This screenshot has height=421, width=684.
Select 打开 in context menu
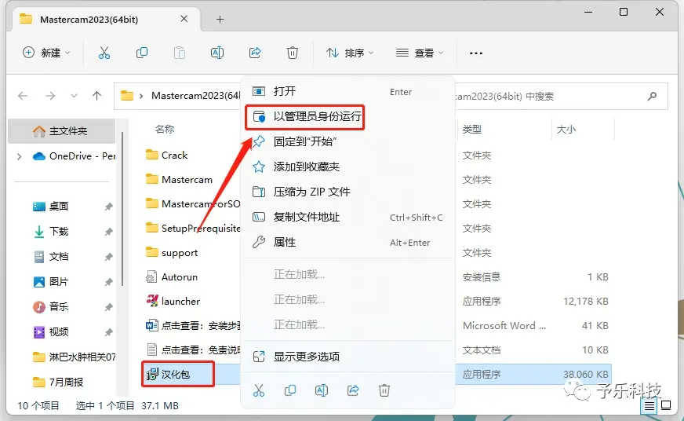(x=348, y=91)
